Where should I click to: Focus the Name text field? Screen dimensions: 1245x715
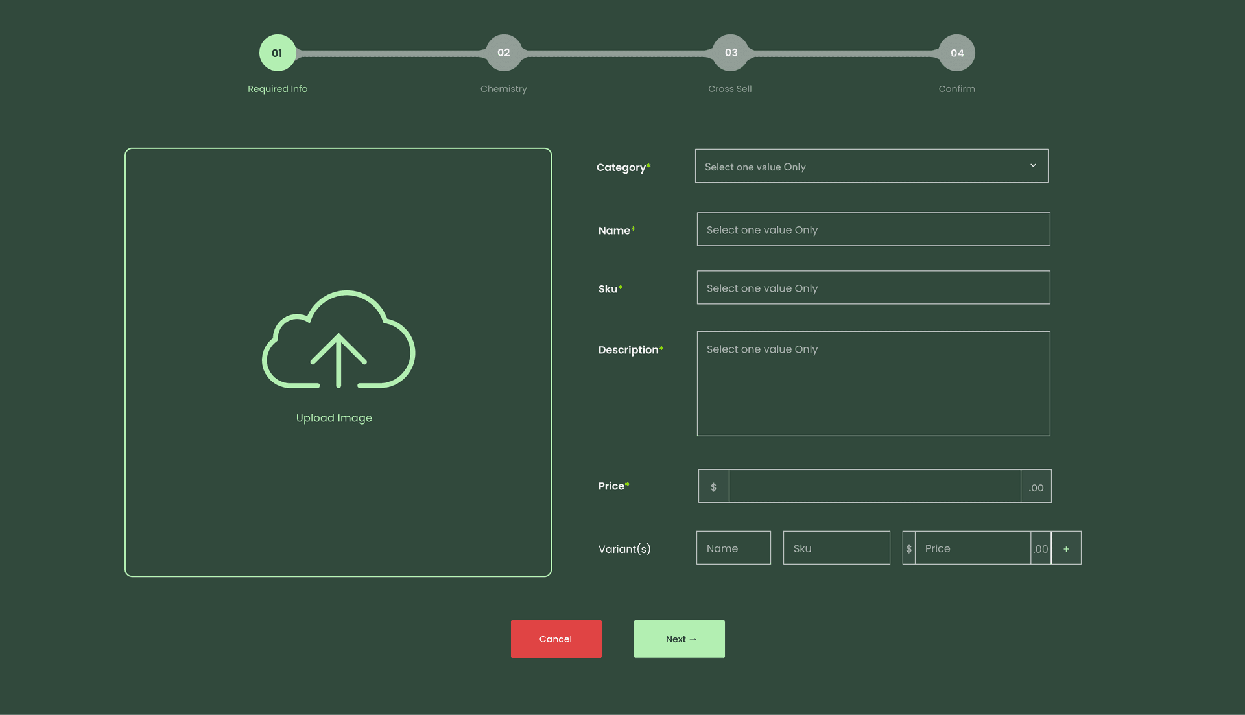tap(873, 229)
